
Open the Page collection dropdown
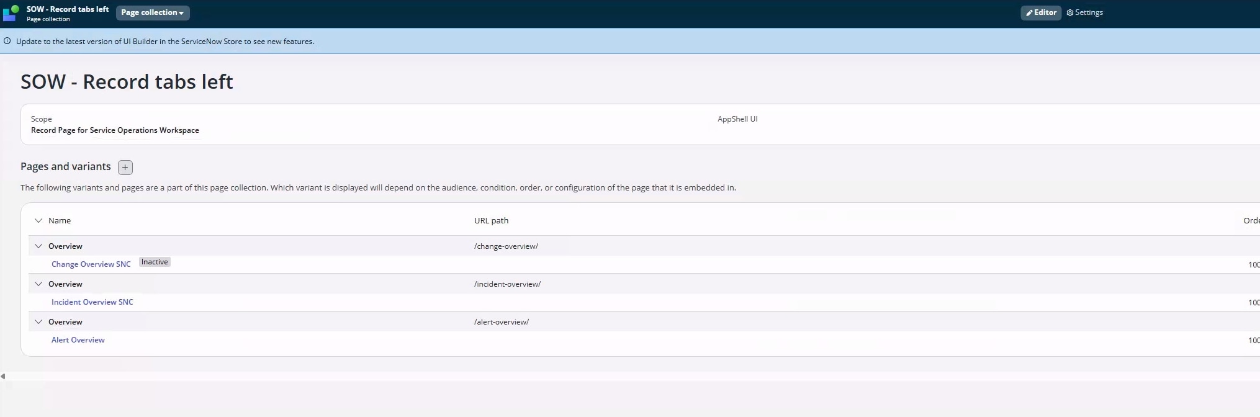tap(153, 13)
